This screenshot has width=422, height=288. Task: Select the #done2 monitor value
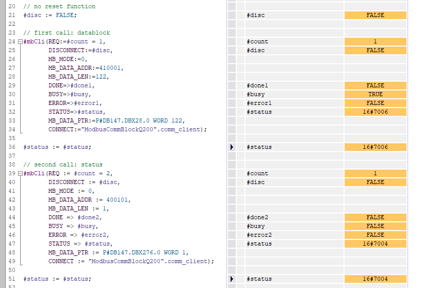coord(375,217)
